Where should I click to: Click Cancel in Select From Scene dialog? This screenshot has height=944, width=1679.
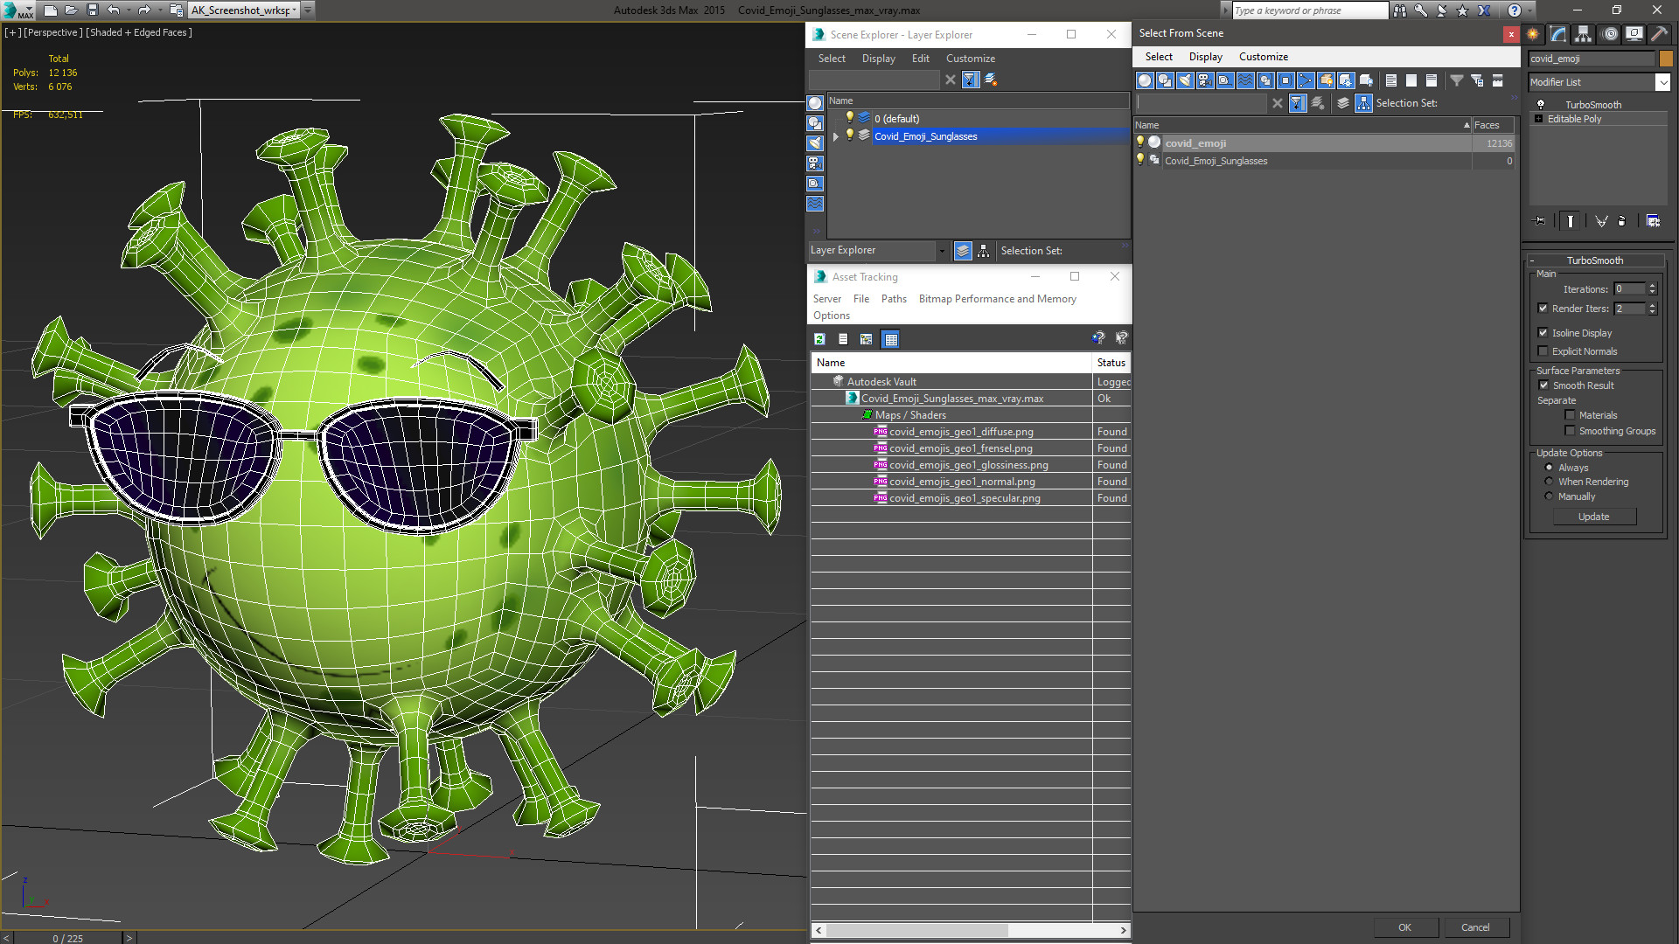pyautogui.click(x=1474, y=927)
